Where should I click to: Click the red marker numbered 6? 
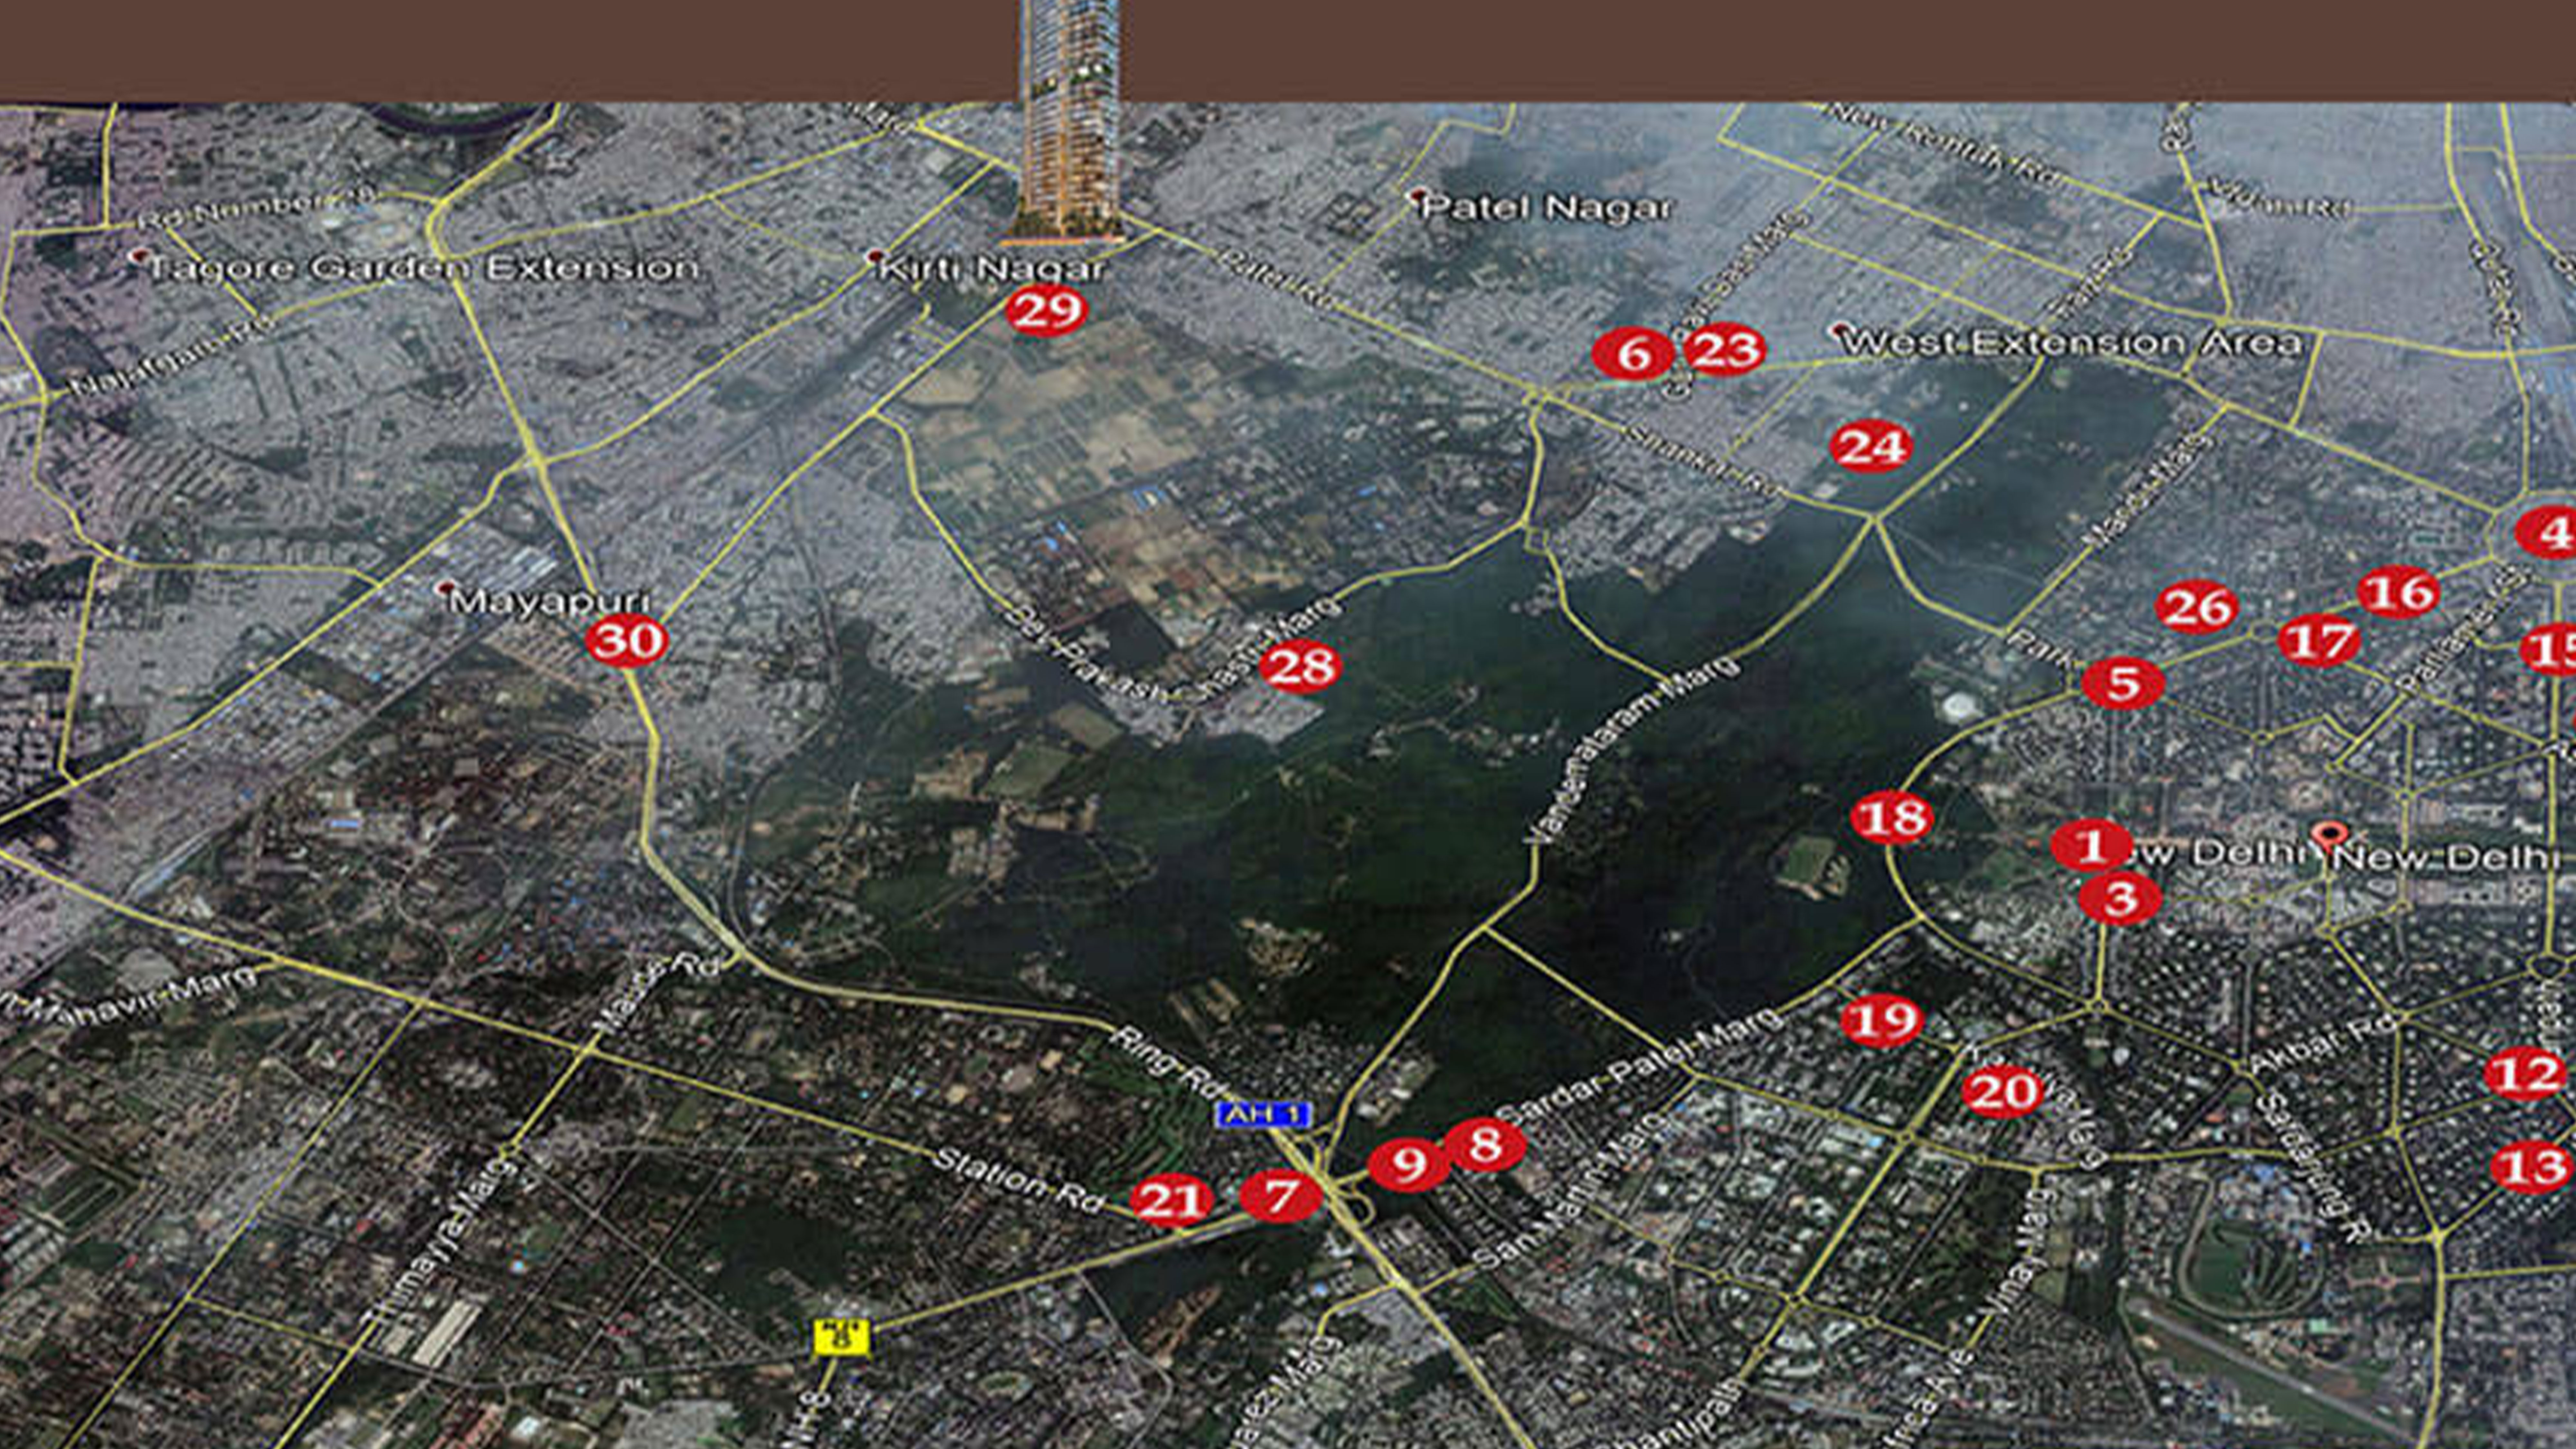point(1633,354)
